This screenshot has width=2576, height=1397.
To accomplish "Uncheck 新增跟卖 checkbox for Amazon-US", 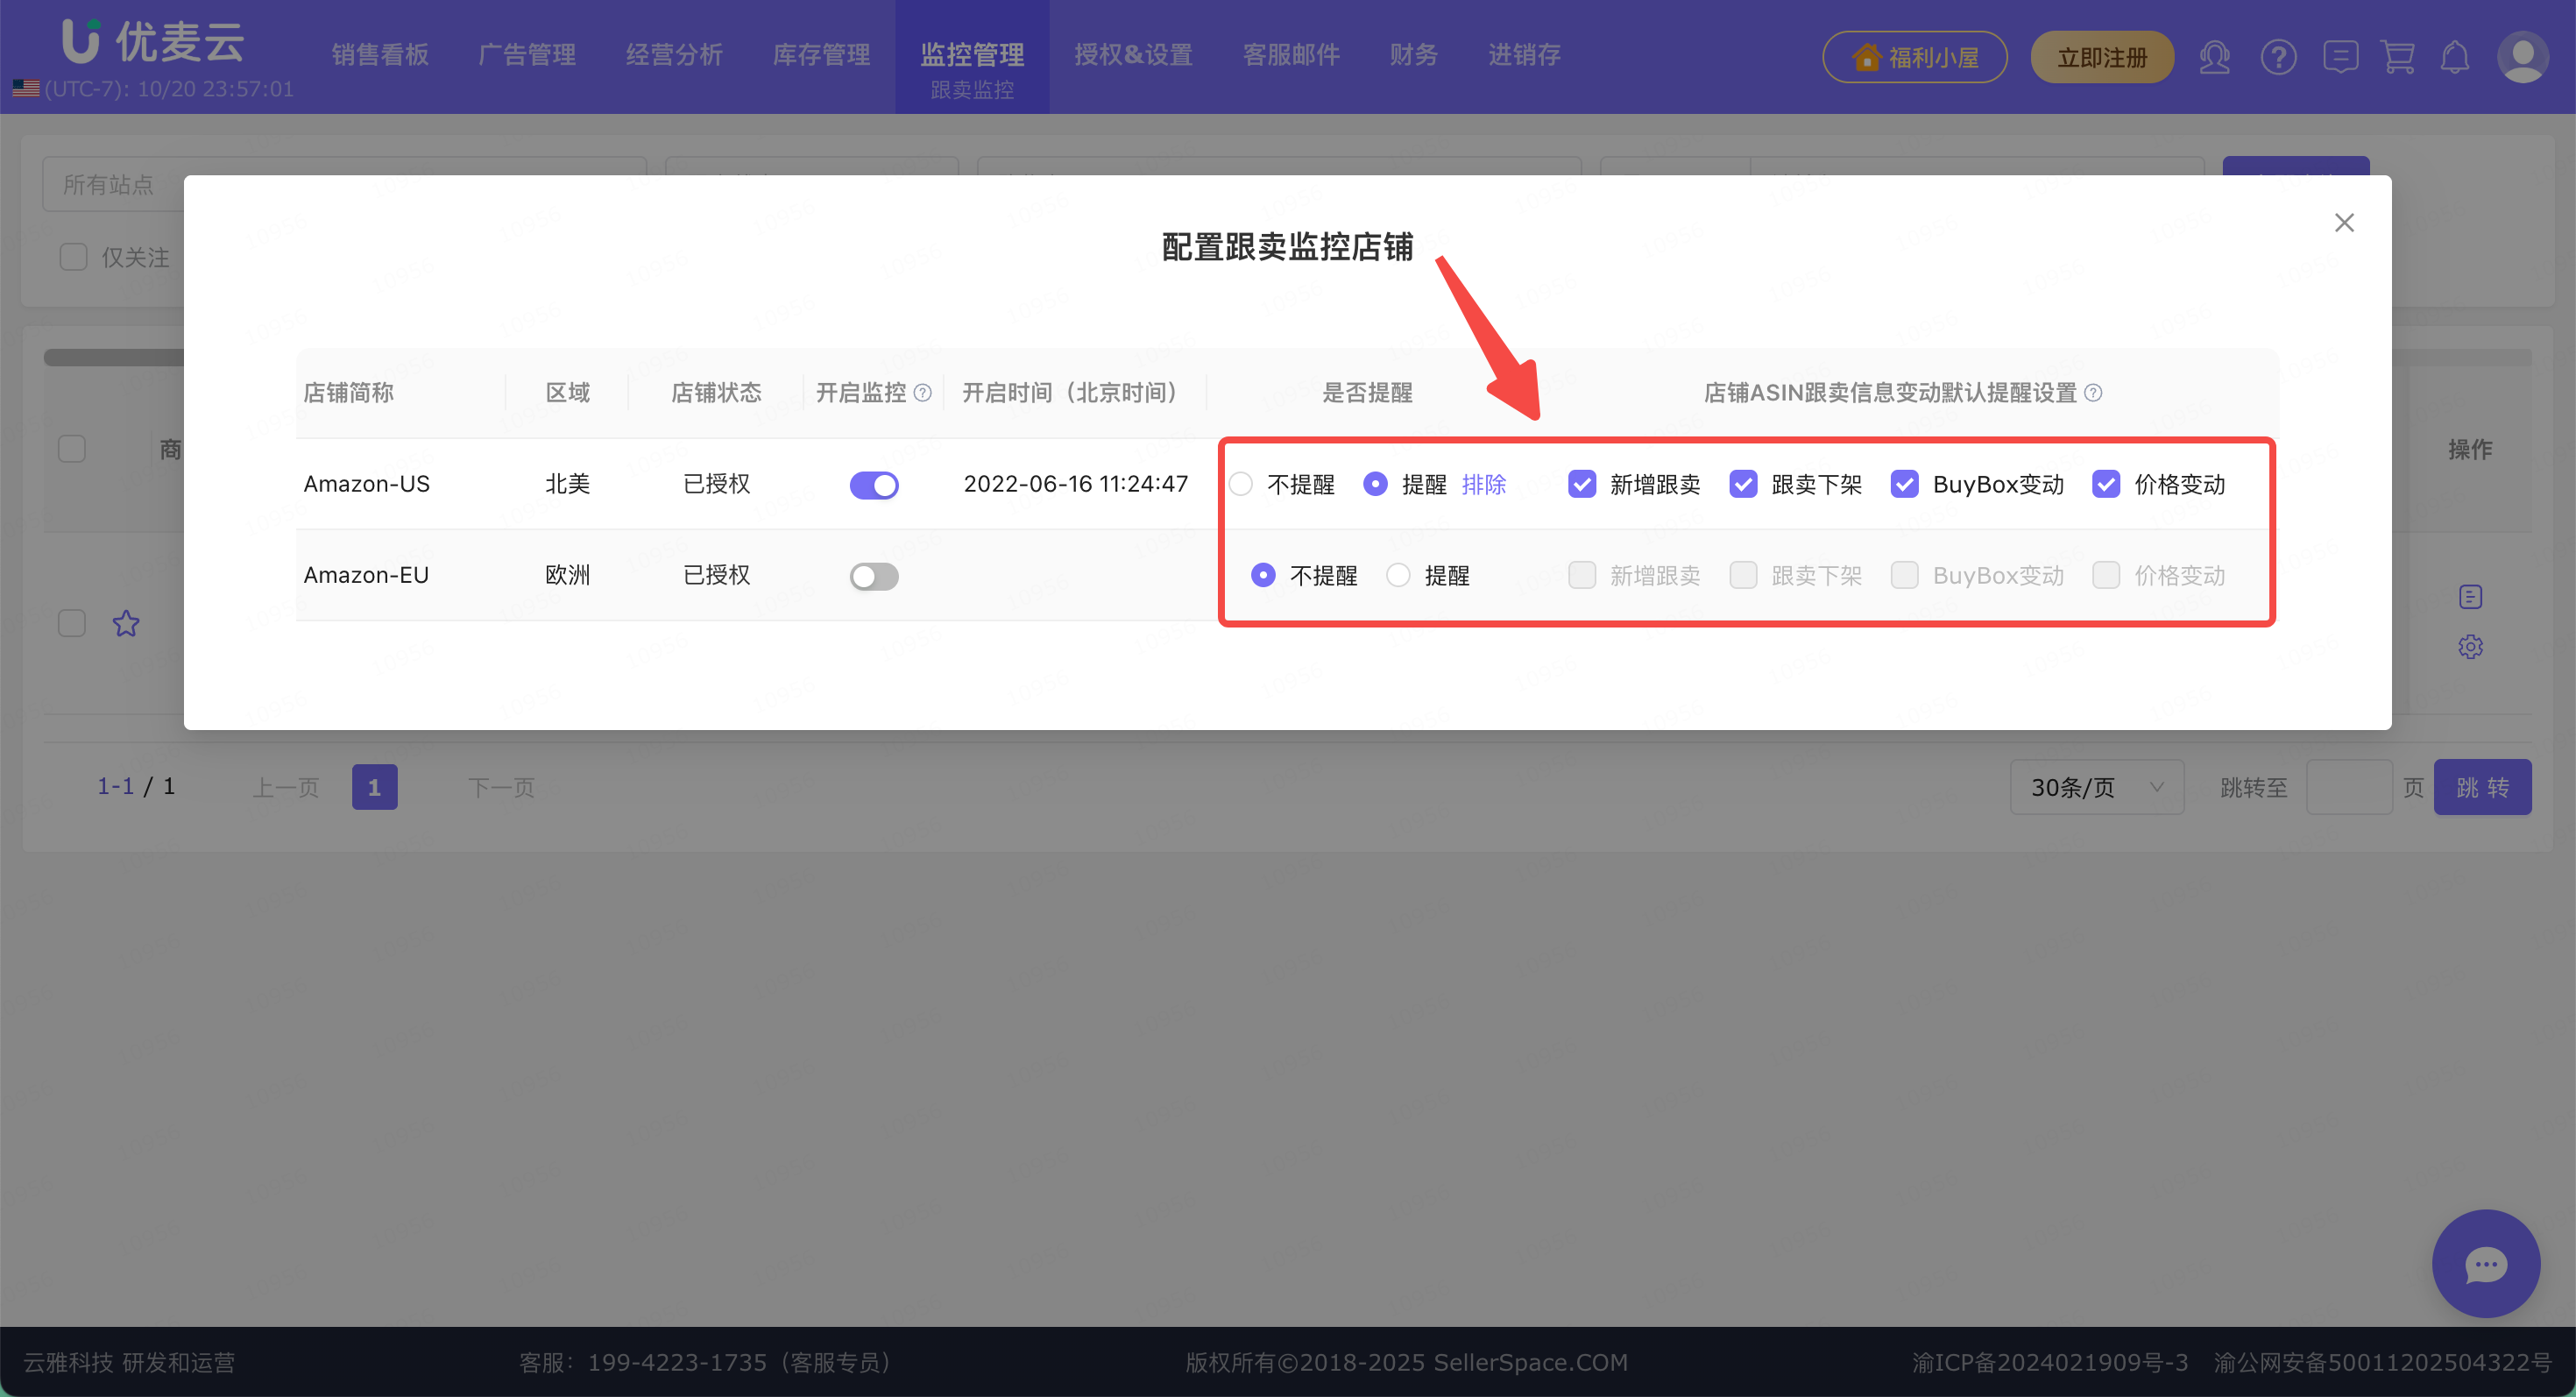I will [x=1582, y=485].
